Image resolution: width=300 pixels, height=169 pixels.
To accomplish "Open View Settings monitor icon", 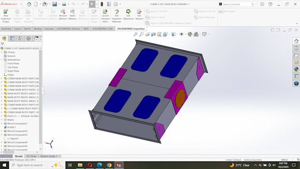I will pos(204,34).
